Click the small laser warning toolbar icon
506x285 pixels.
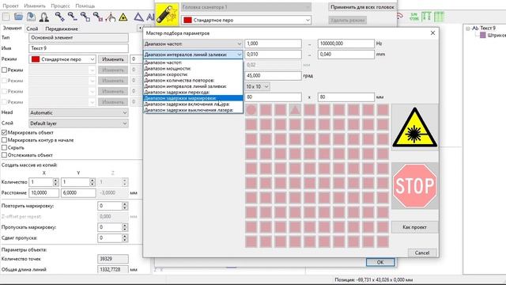(123, 17)
